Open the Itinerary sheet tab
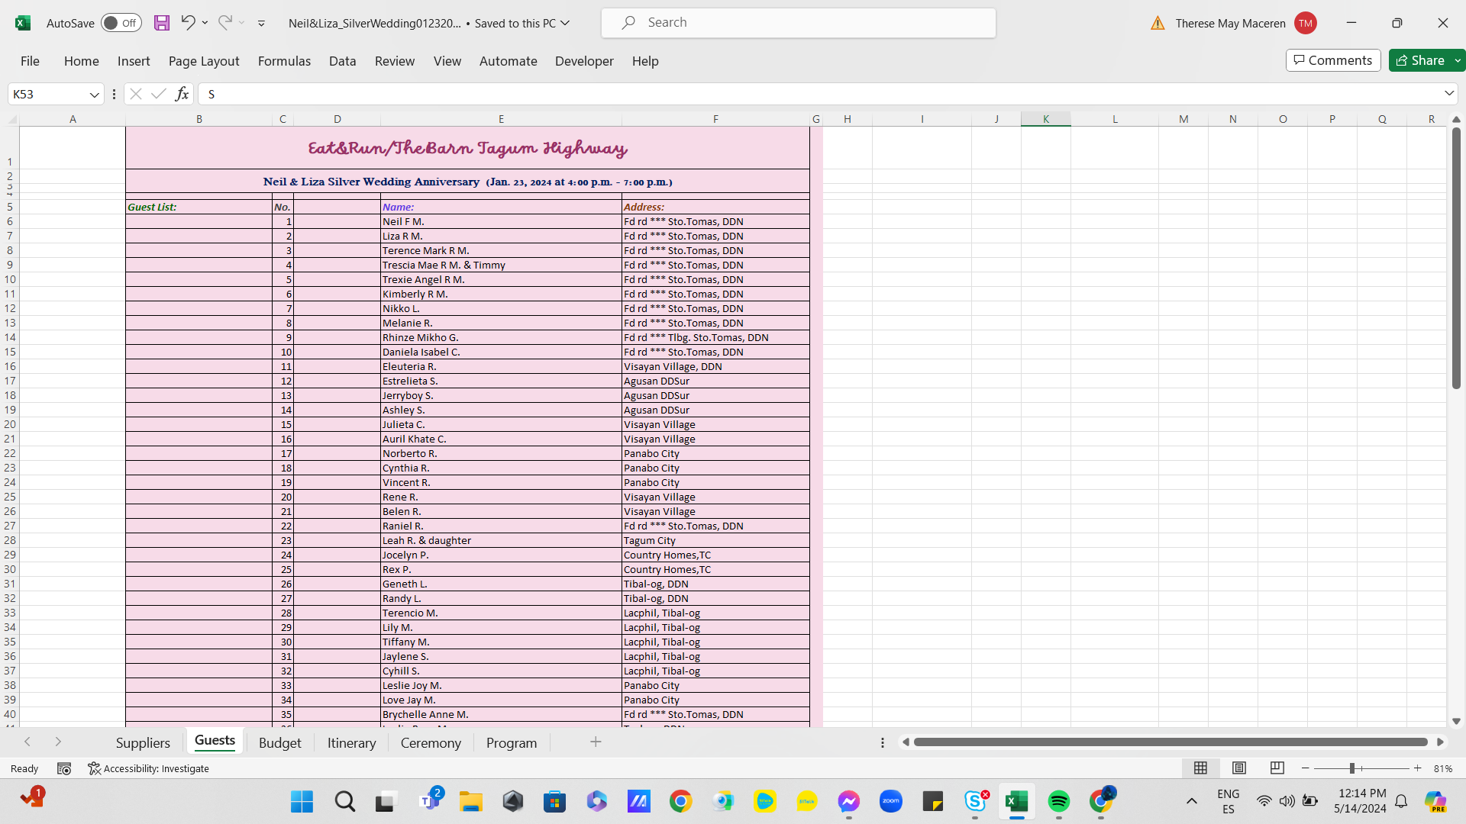The width and height of the screenshot is (1466, 824). pyautogui.click(x=351, y=743)
